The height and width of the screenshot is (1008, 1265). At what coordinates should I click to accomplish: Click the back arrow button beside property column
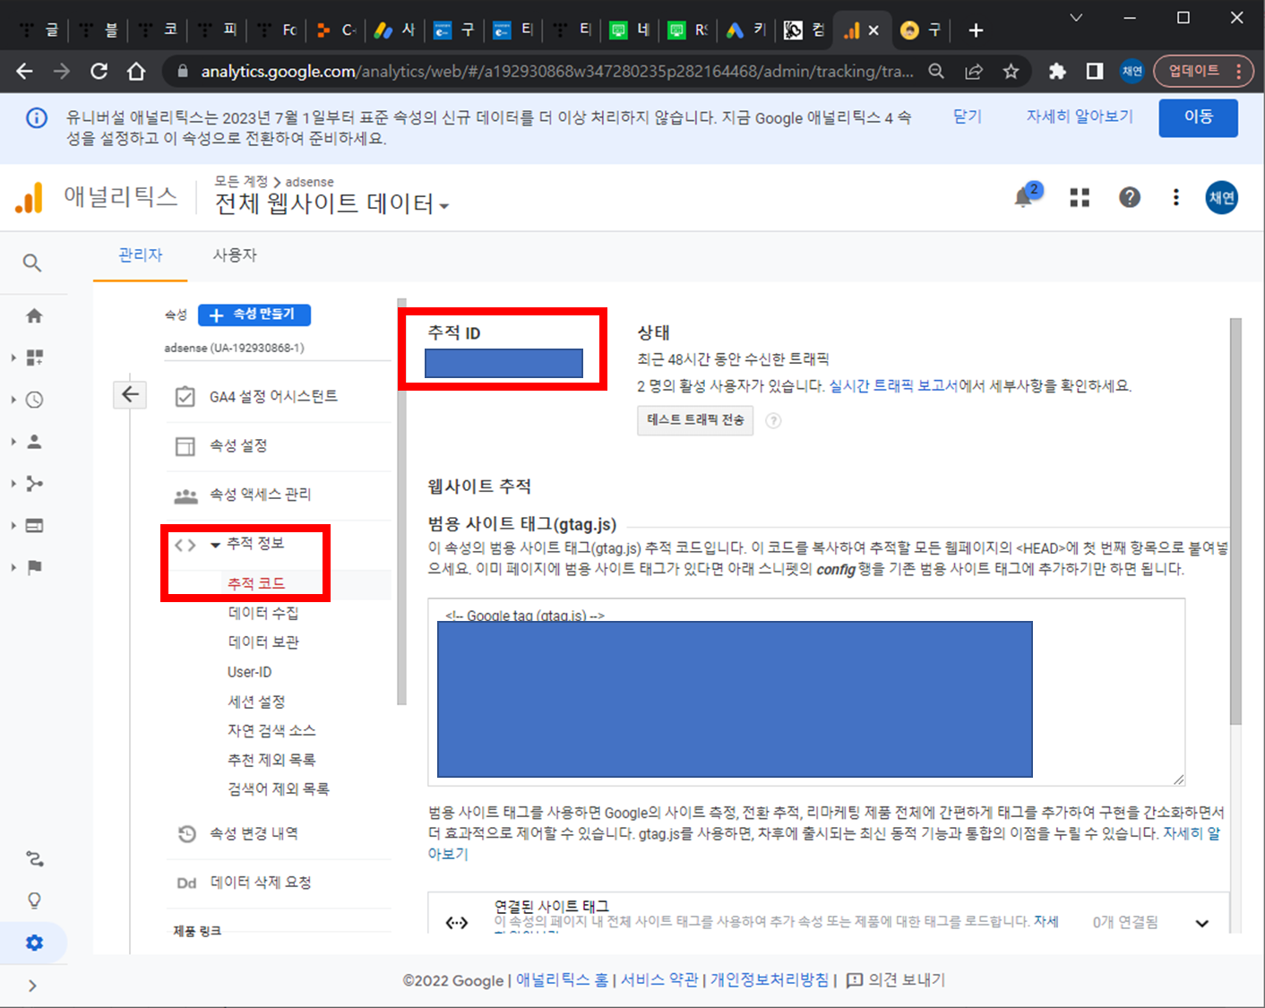130,394
